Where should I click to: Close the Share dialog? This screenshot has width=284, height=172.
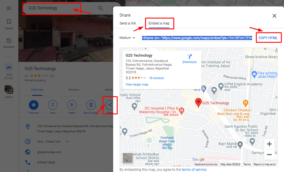[x=274, y=16]
